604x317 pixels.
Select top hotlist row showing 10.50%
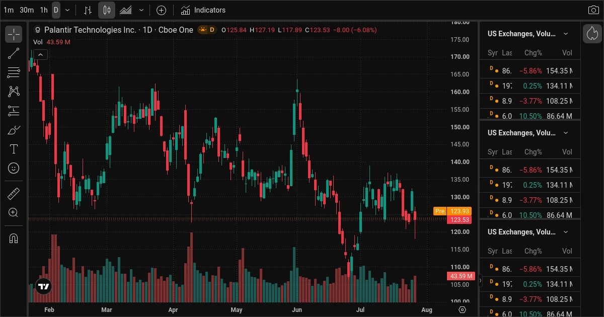[530, 115]
